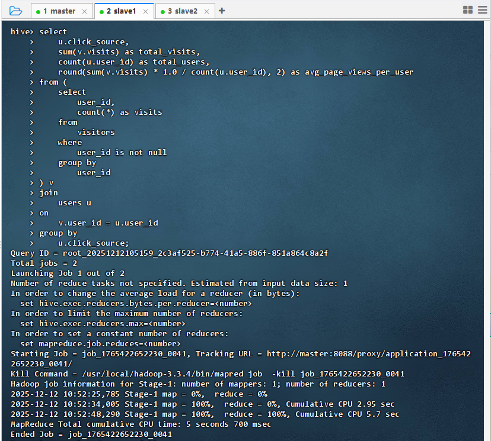The height and width of the screenshot is (441, 491).
Task: Click 'v.user_id = u.user_id' join condition
Action: pyautogui.click(x=109, y=223)
